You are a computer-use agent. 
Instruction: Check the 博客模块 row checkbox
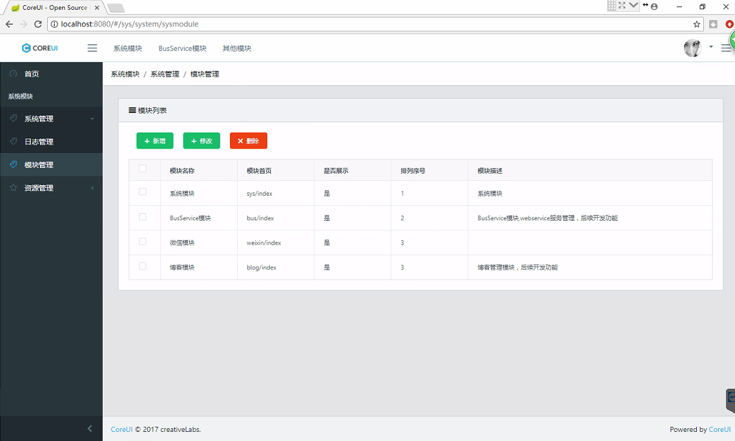(x=143, y=266)
